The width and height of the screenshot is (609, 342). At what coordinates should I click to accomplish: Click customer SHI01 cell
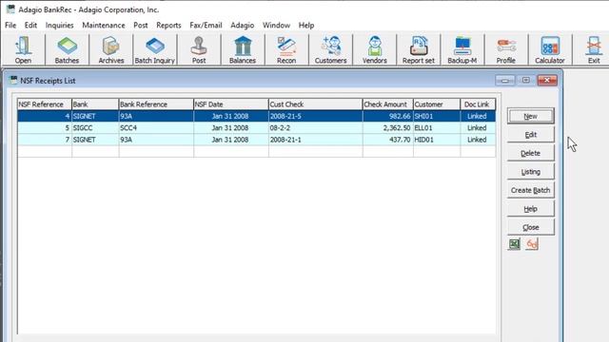437,116
